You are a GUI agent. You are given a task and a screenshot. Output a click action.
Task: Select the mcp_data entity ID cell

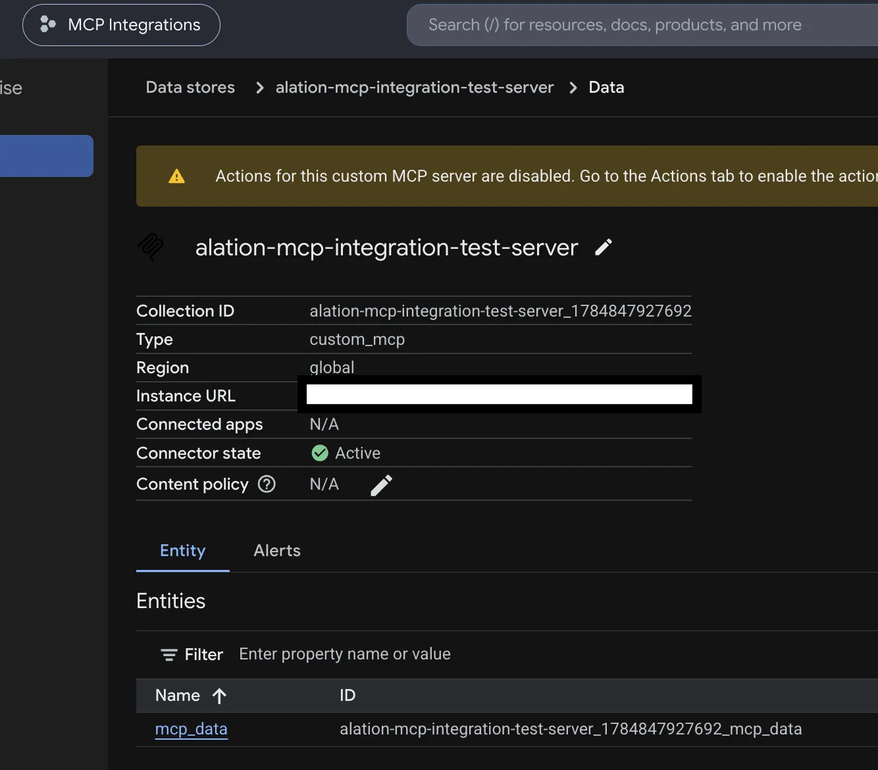point(571,729)
